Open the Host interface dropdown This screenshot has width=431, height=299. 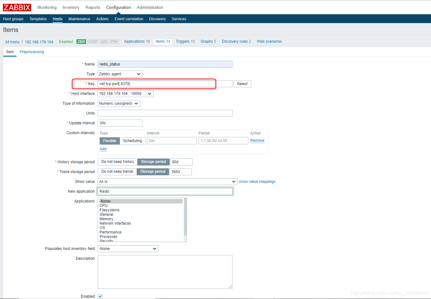[125, 93]
